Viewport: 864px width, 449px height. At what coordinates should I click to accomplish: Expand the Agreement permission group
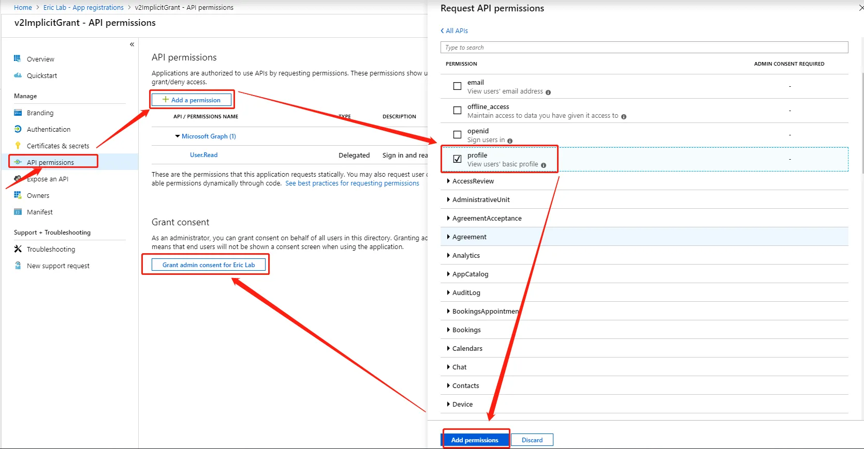[x=448, y=237]
